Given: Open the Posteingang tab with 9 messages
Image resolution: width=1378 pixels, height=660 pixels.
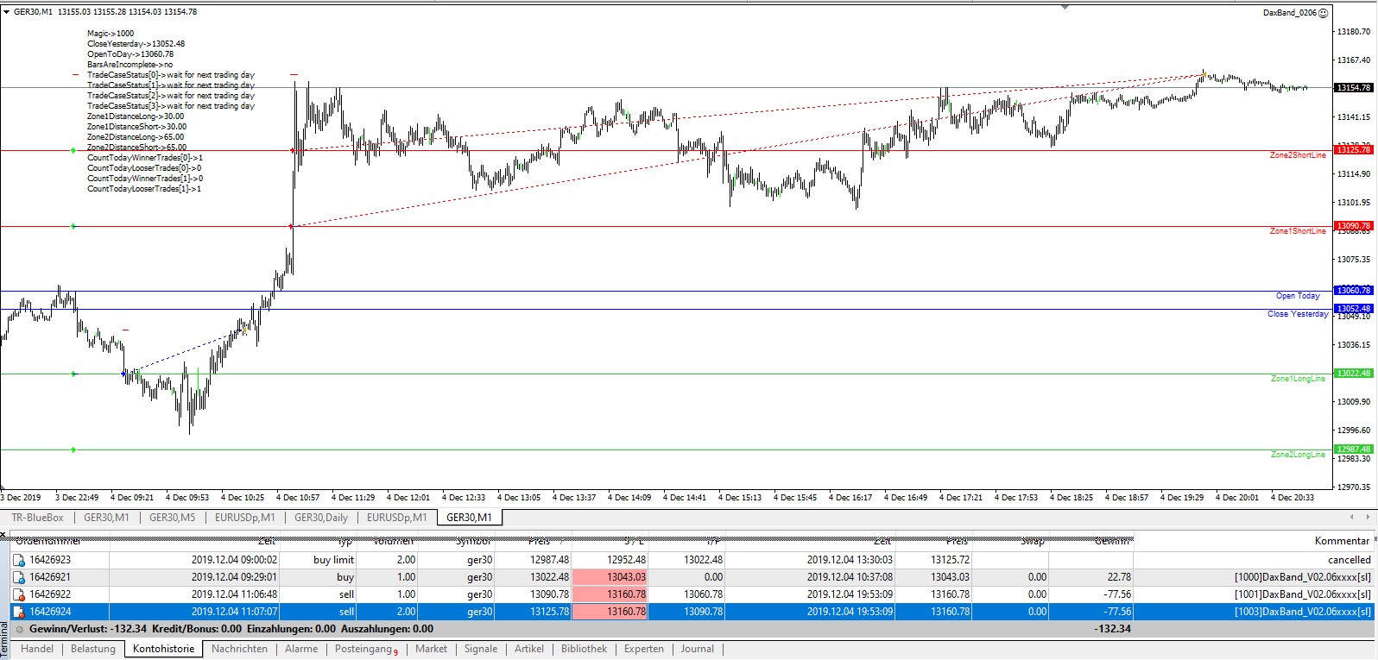Looking at the screenshot, I should pos(365,649).
